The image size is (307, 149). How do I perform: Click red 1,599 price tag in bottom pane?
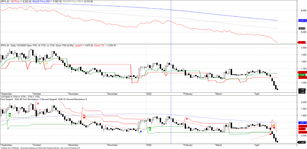click(302, 129)
